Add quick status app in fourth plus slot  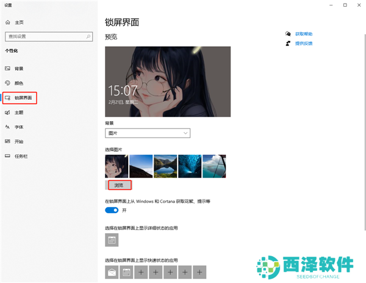(185, 272)
